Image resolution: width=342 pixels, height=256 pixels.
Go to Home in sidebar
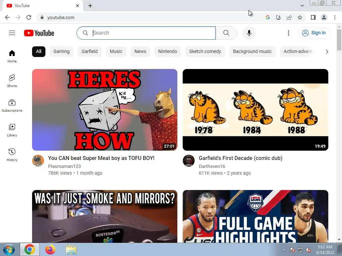[12, 56]
